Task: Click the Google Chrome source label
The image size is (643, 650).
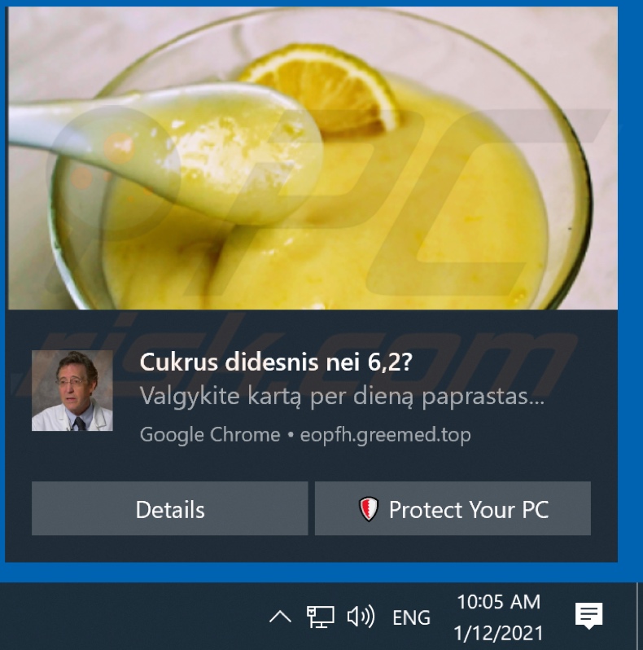Action: [x=210, y=435]
